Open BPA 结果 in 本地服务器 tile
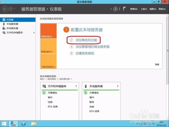Screen dimensions: 169x127 click(94, 111)
